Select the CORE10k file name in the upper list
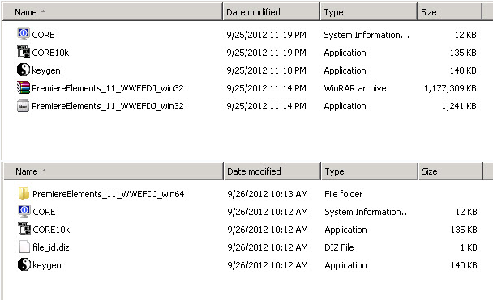 click(50, 53)
